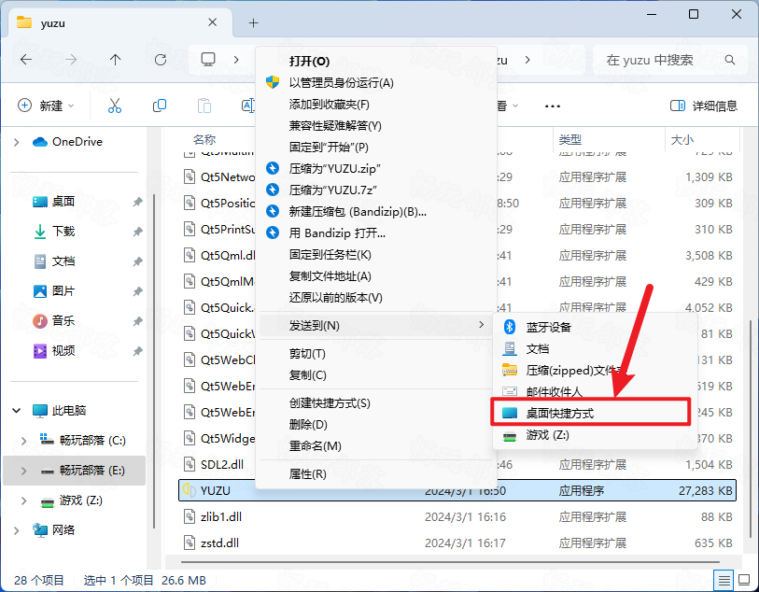
Task: Select Bluetooth device in Send to submenu
Action: click(x=595, y=327)
